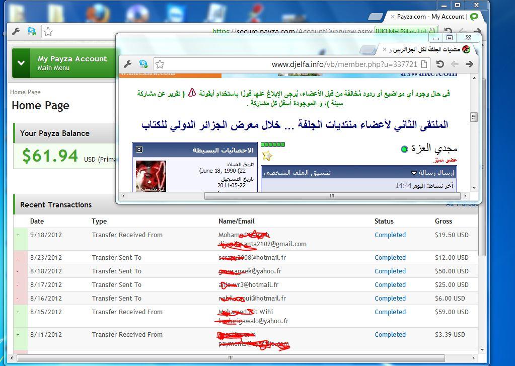Close the djelfa forum tab

point(385,49)
